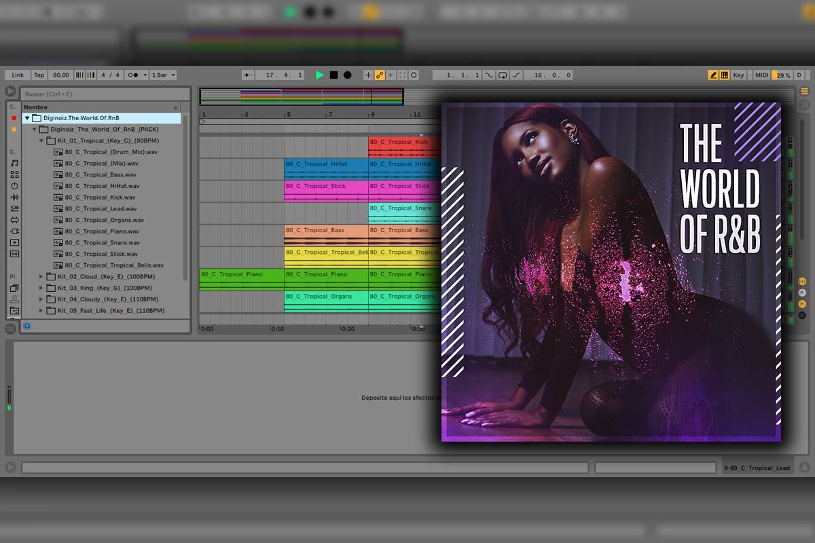Start playback with the green Play button
Image resolution: width=815 pixels, height=543 pixels.
[320, 75]
